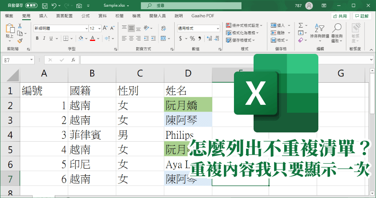Select cell containing Philips
The height and width of the screenshot is (198, 376).
click(x=188, y=135)
